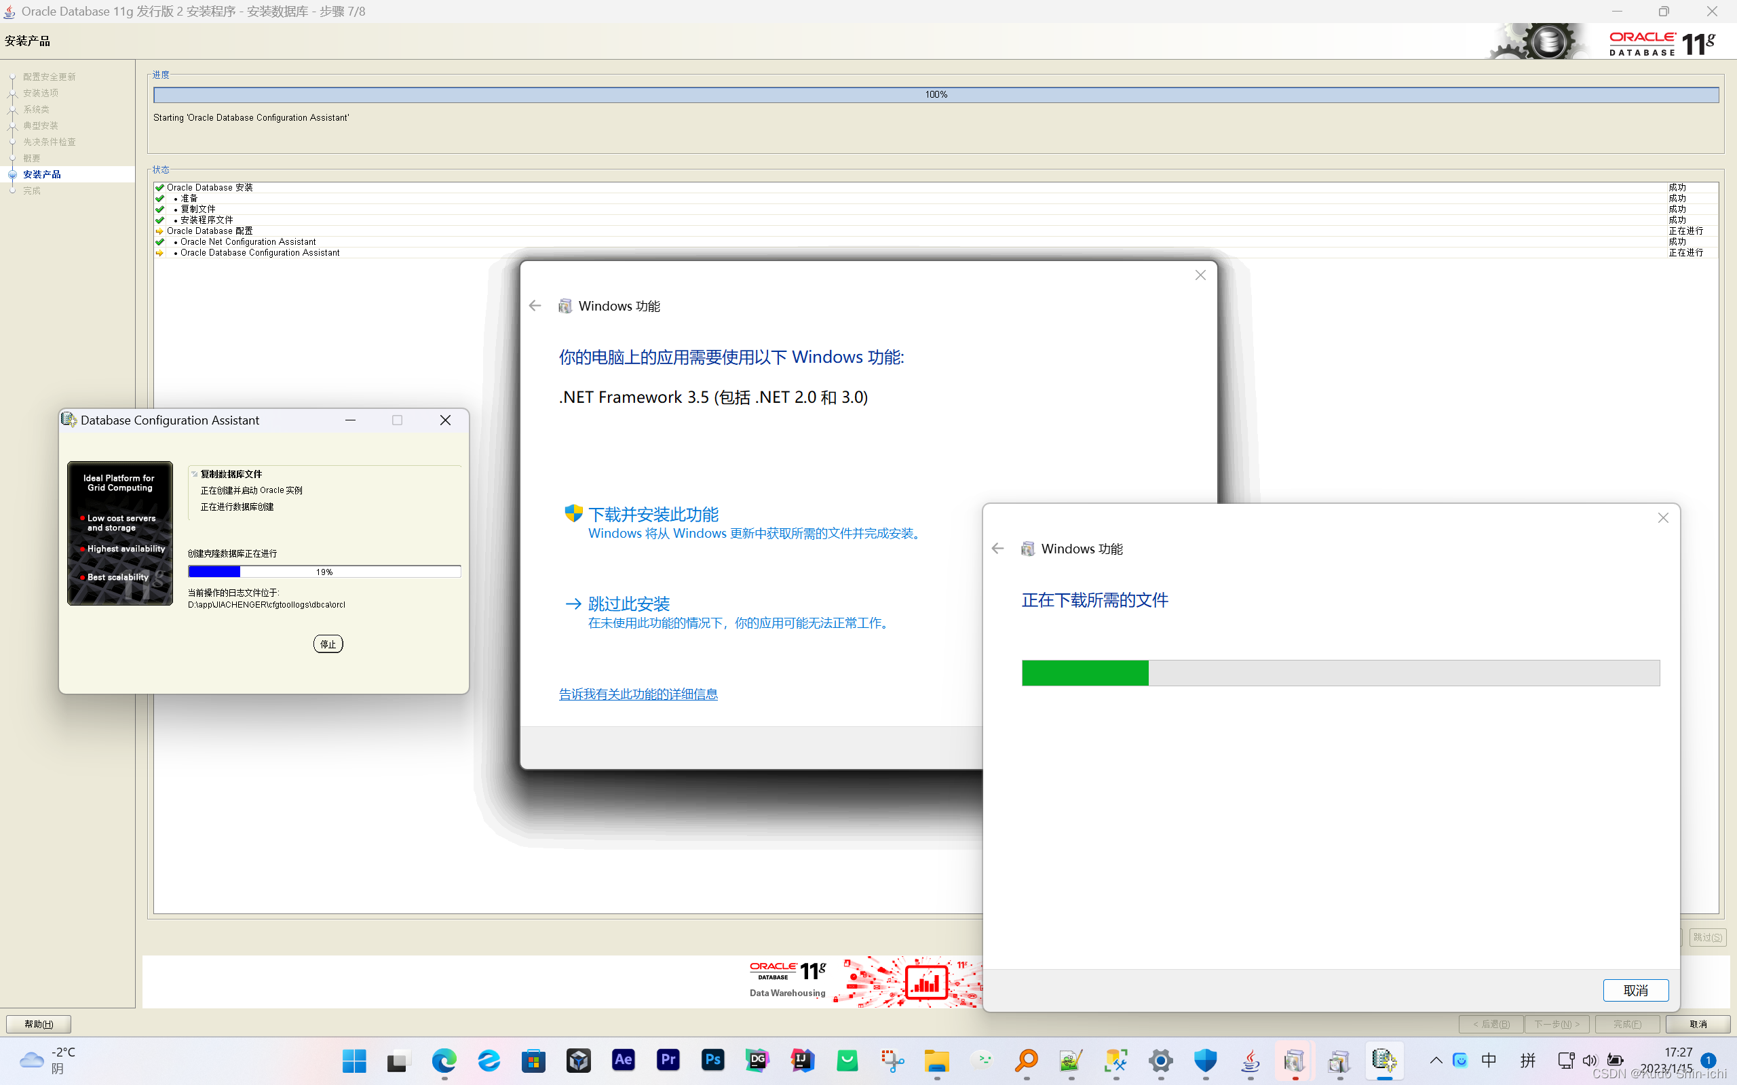Image resolution: width=1737 pixels, height=1085 pixels.
Task: Open Windows Security shield on the taskbar
Action: [x=1206, y=1060]
